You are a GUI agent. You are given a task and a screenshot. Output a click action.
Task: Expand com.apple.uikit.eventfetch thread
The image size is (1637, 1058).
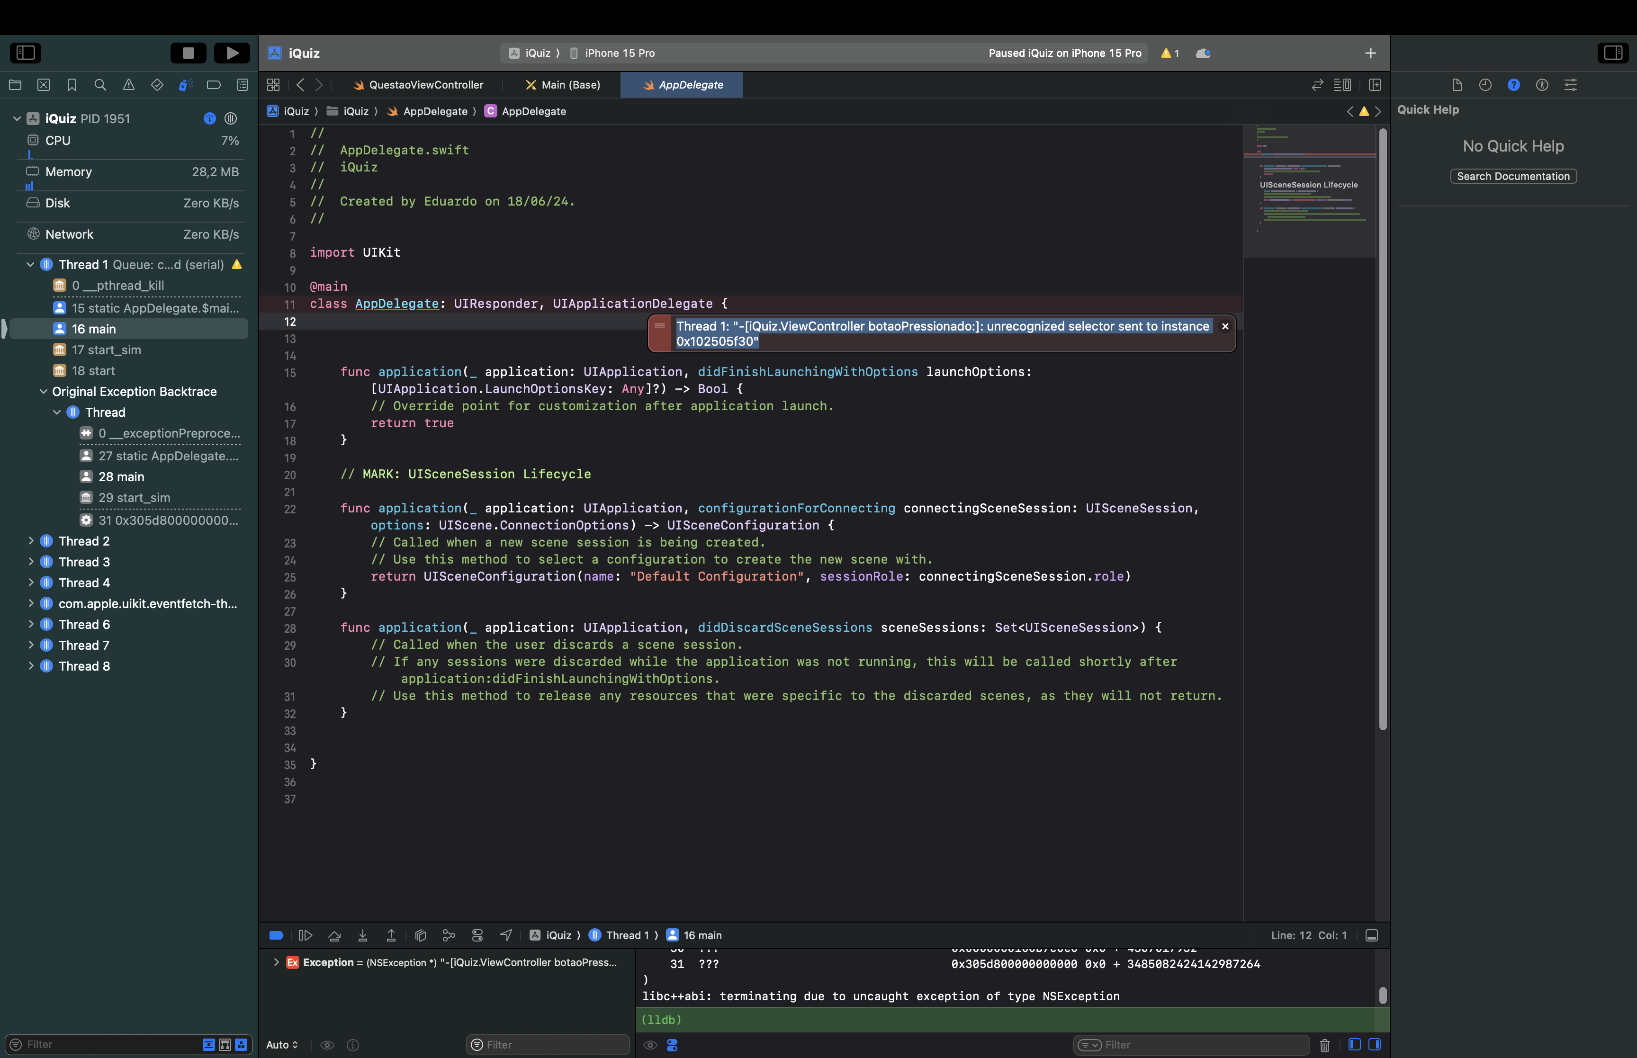pyautogui.click(x=30, y=603)
